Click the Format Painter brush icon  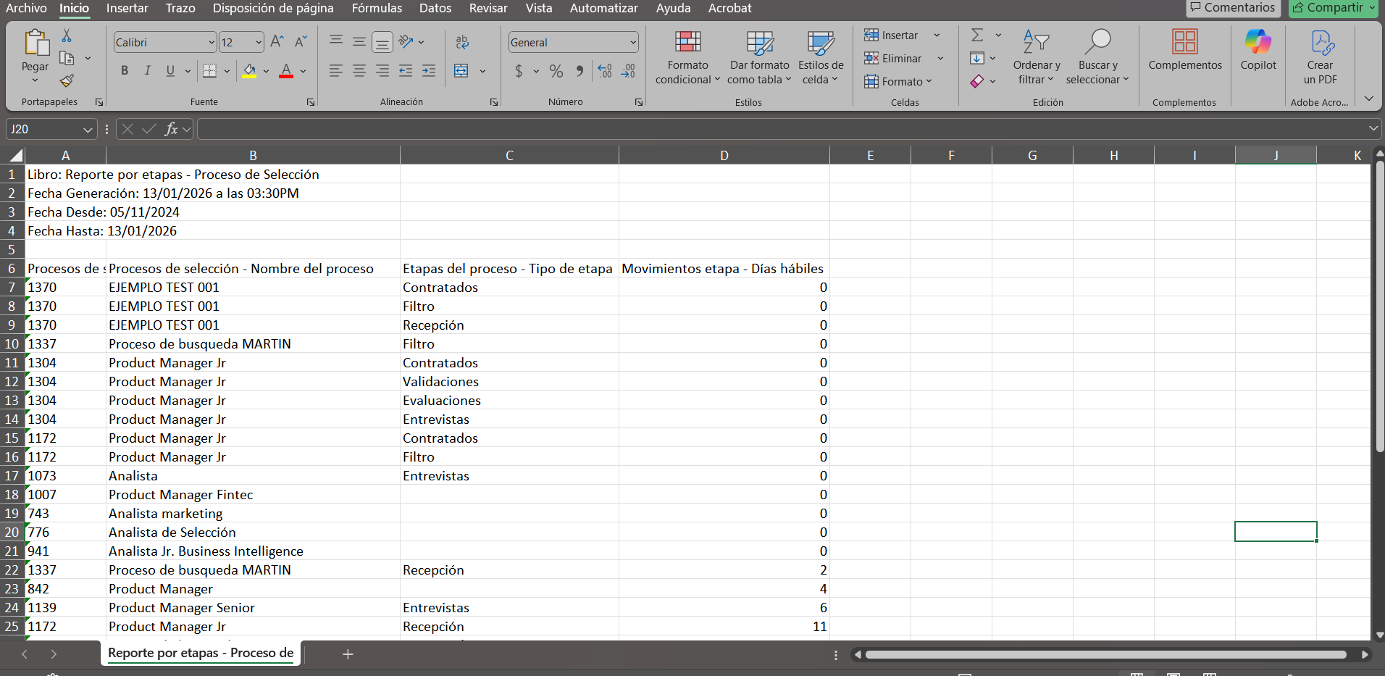pyautogui.click(x=67, y=81)
